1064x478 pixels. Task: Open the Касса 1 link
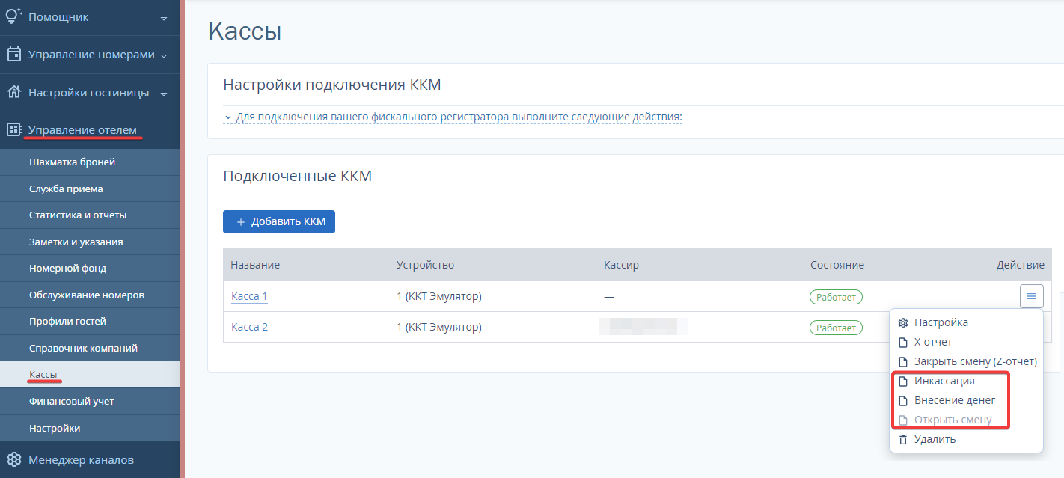point(249,296)
